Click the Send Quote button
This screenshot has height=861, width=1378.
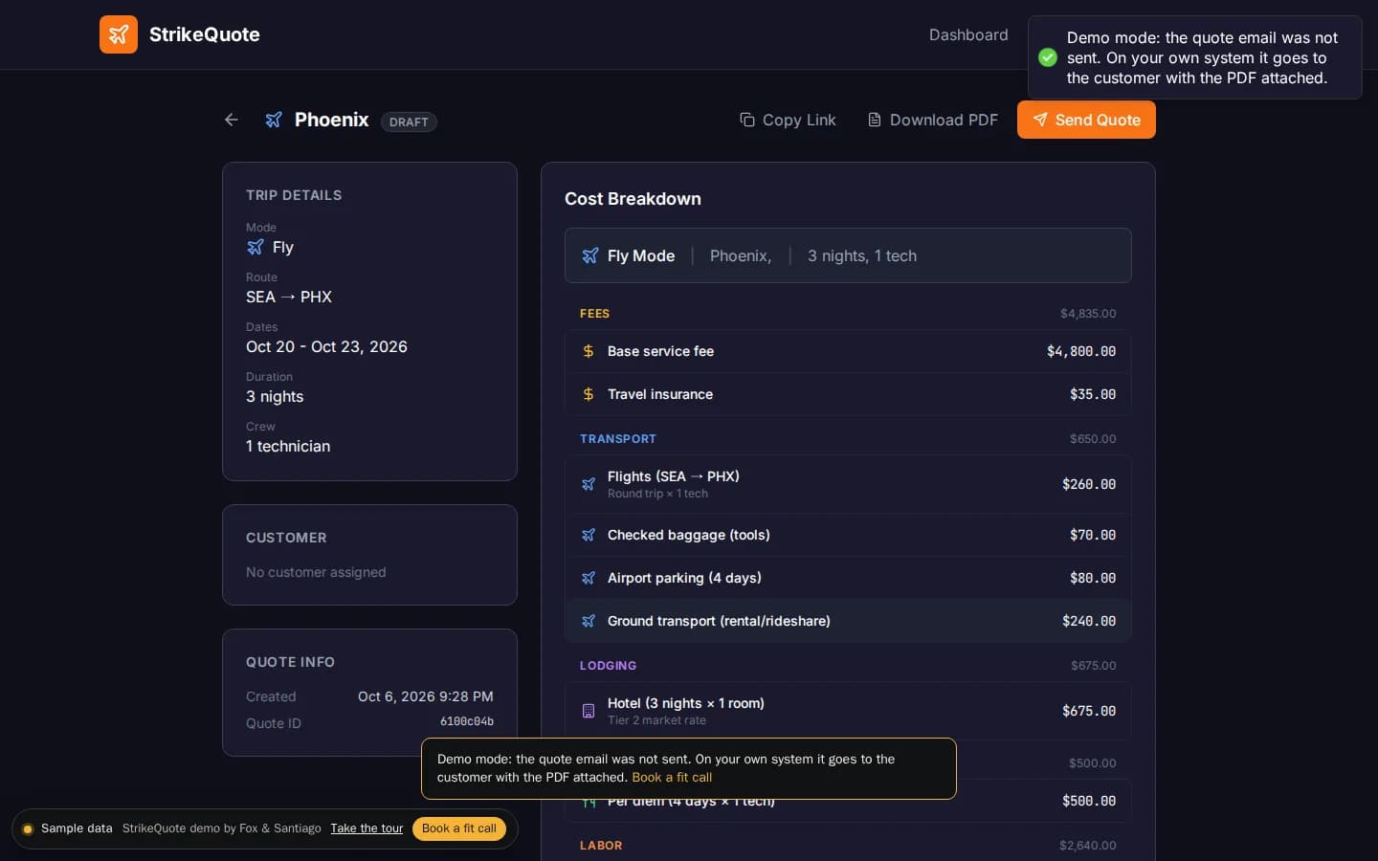click(1086, 120)
